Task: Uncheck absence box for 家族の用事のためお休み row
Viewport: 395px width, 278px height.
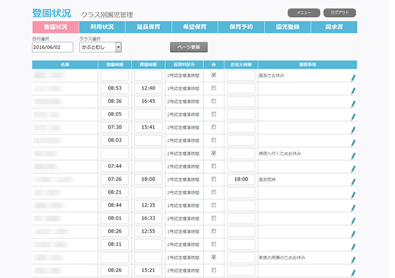Action: 213,257
